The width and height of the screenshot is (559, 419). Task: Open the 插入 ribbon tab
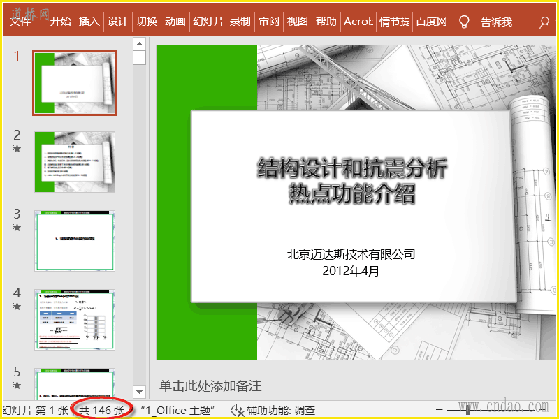tap(89, 22)
